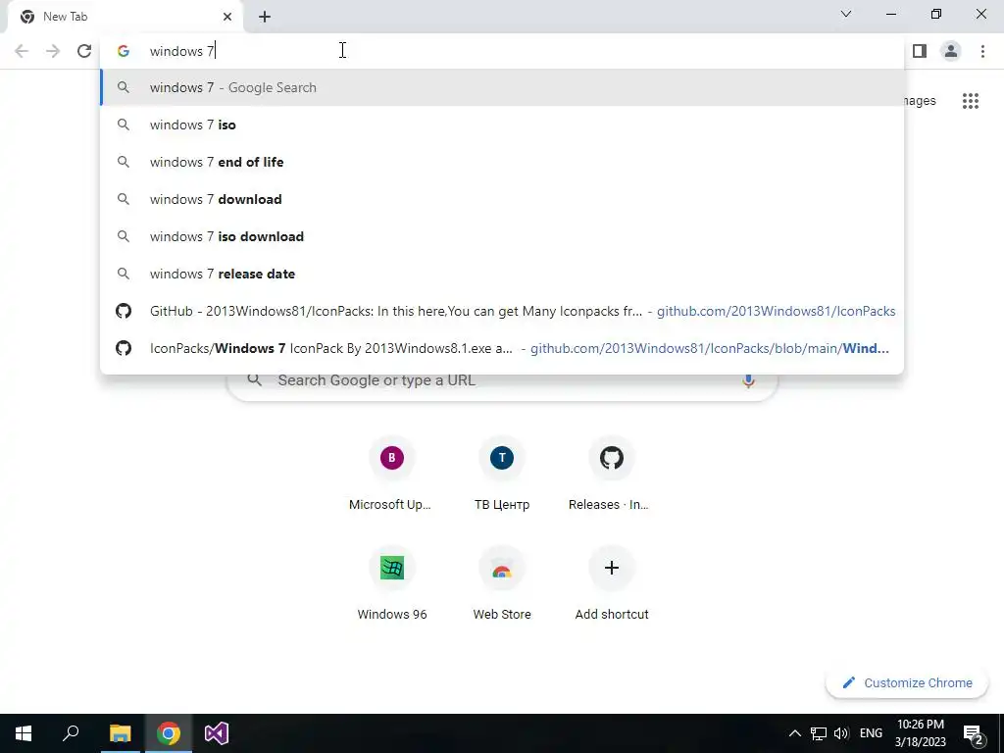Screen dimensions: 1004x753
Task: Open the Releases GitHub shortcut
Action: point(611,475)
